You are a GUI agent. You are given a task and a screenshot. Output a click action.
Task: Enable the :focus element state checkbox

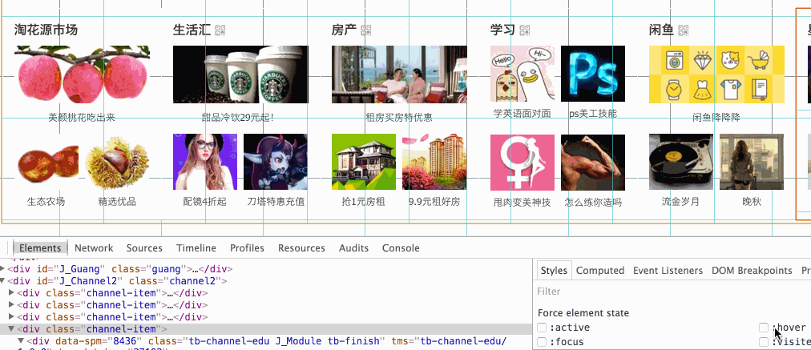pyautogui.click(x=542, y=342)
